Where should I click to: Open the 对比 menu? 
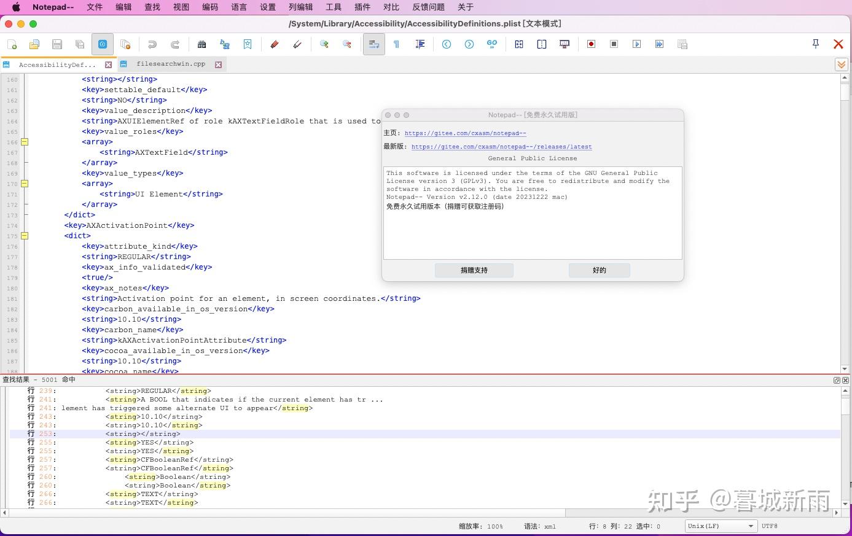tap(391, 7)
